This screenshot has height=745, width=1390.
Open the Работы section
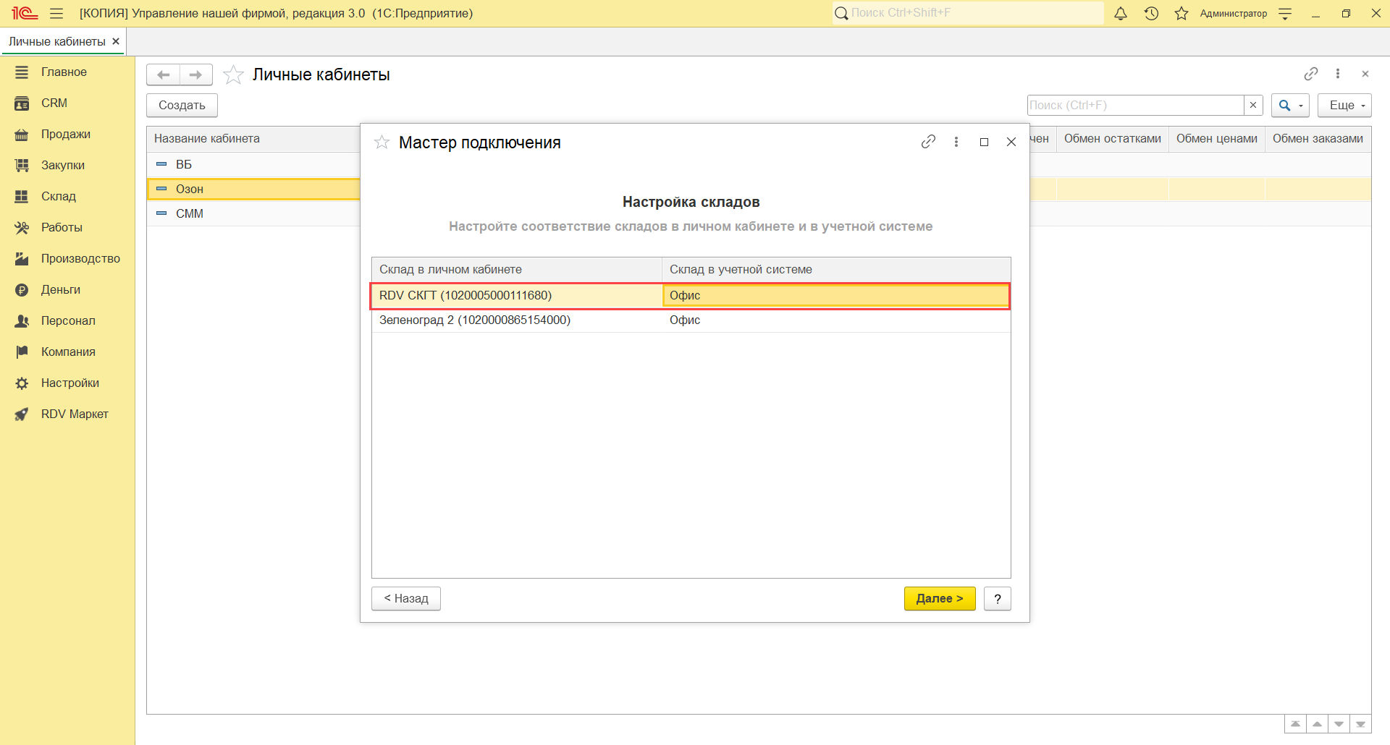pos(62,227)
